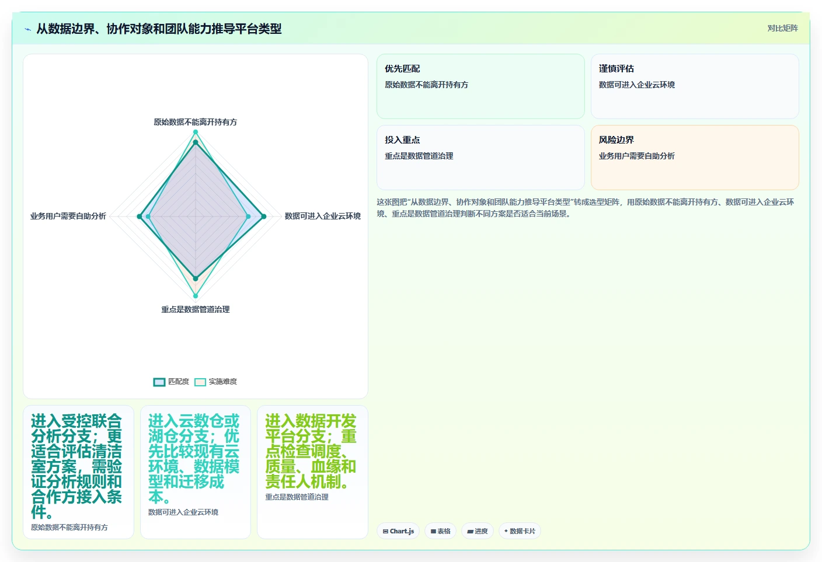Viewport: 822px width, 562px height.
Task: Open the 谨慎评估 card
Action: click(x=695, y=86)
